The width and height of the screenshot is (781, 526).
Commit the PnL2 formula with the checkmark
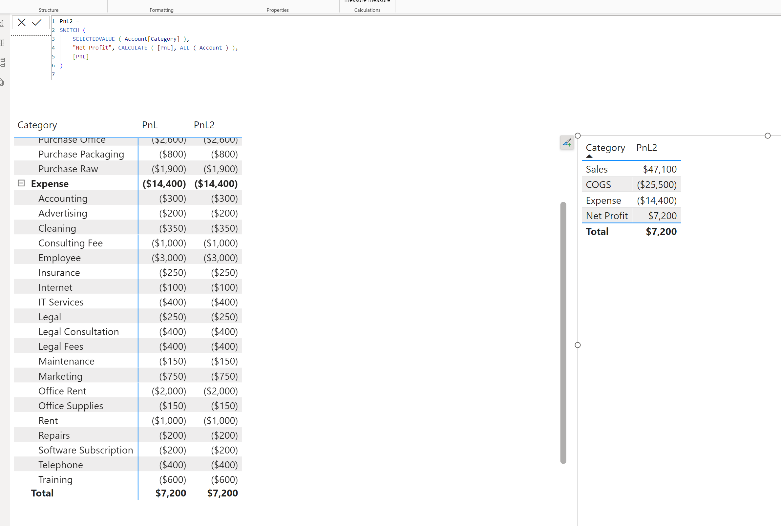[36, 22]
